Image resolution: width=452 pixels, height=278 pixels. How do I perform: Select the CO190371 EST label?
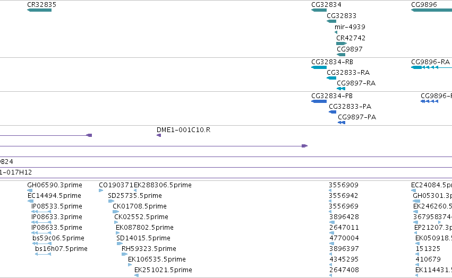(116, 185)
